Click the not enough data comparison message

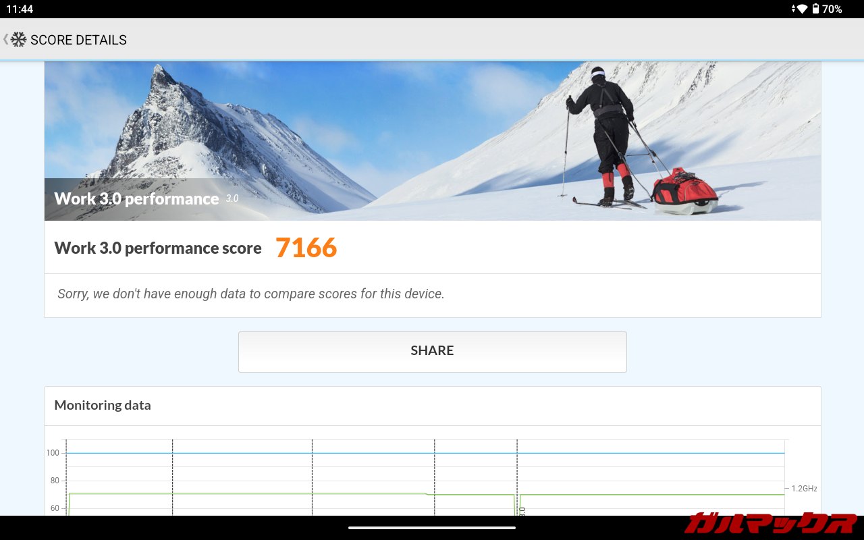251,294
